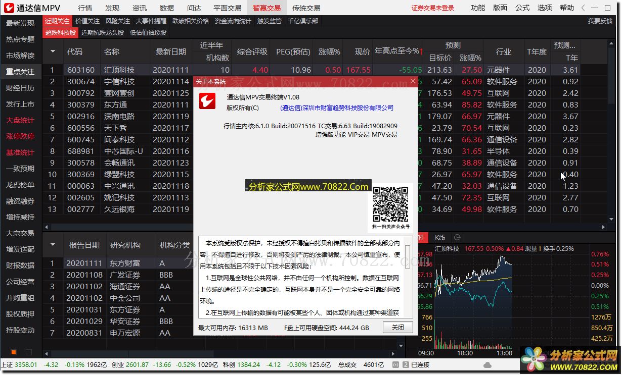Click the 证券交易未登录 login link
622x375 pixels.
(x=433, y=8)
